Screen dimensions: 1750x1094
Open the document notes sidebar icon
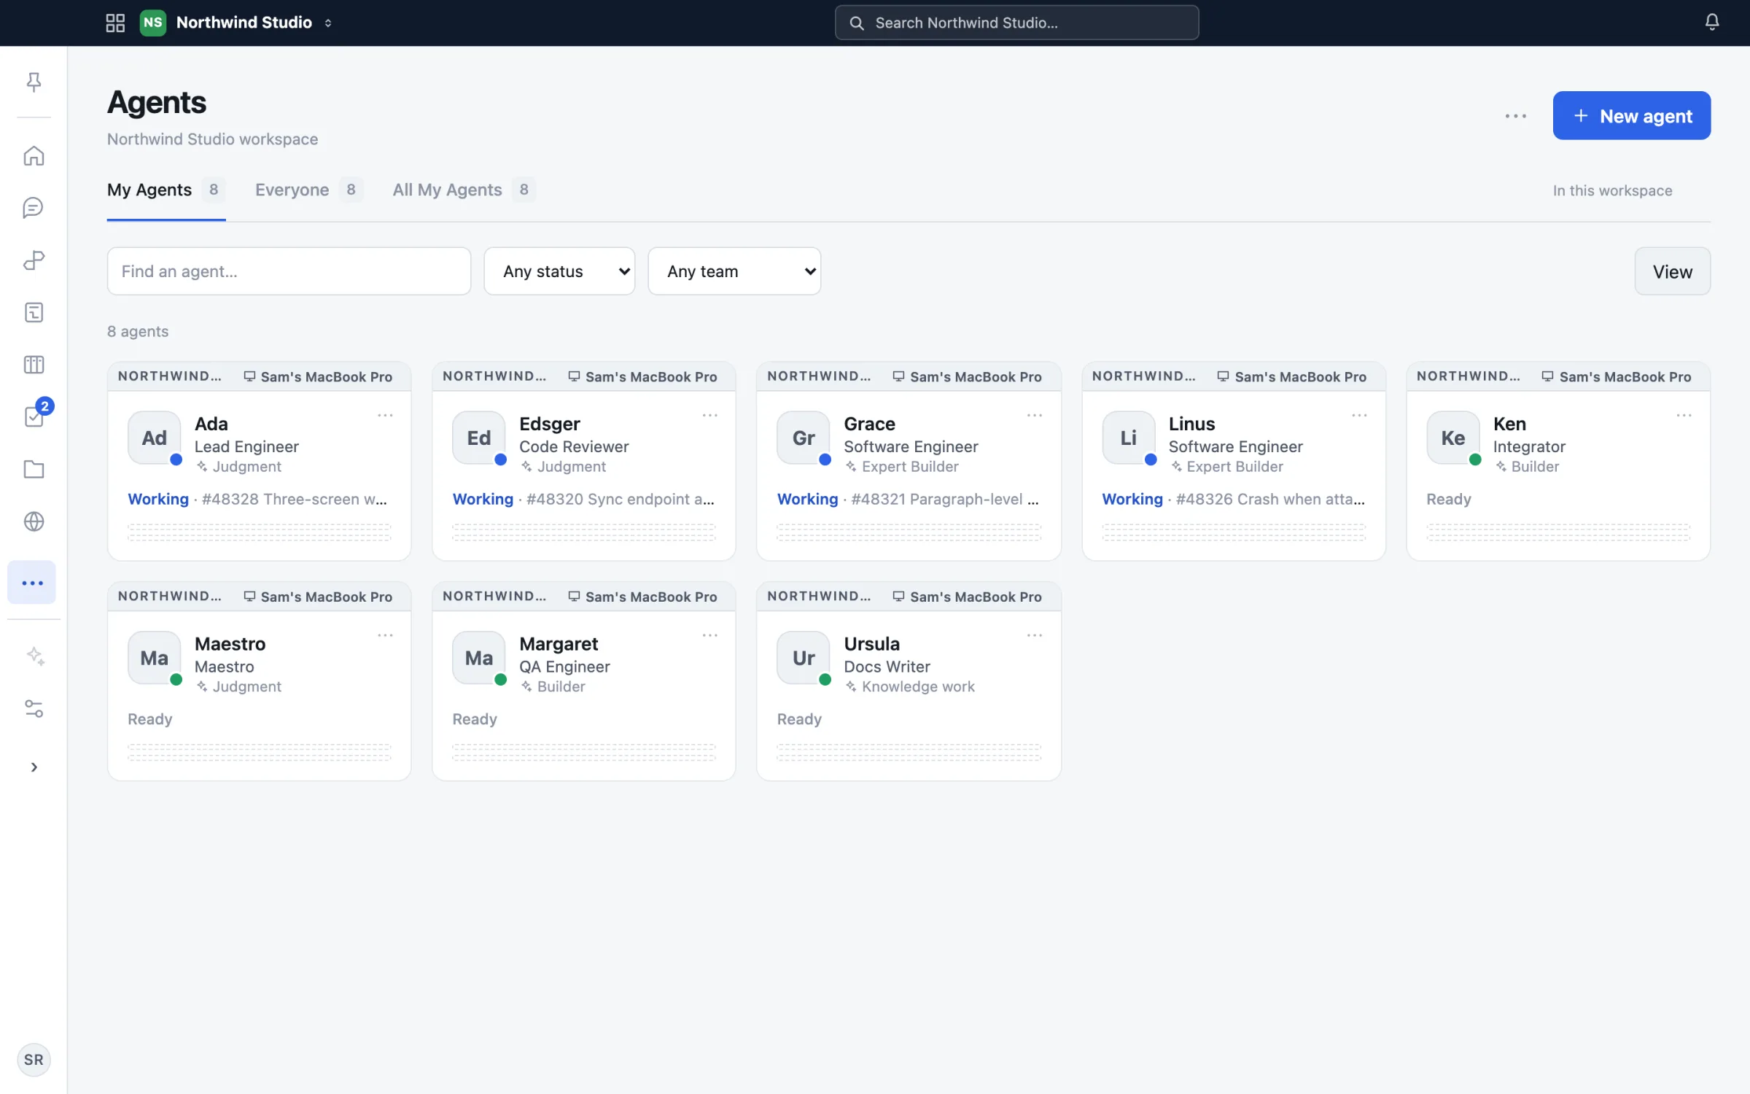pyautogui.click(x=34, y=312)
